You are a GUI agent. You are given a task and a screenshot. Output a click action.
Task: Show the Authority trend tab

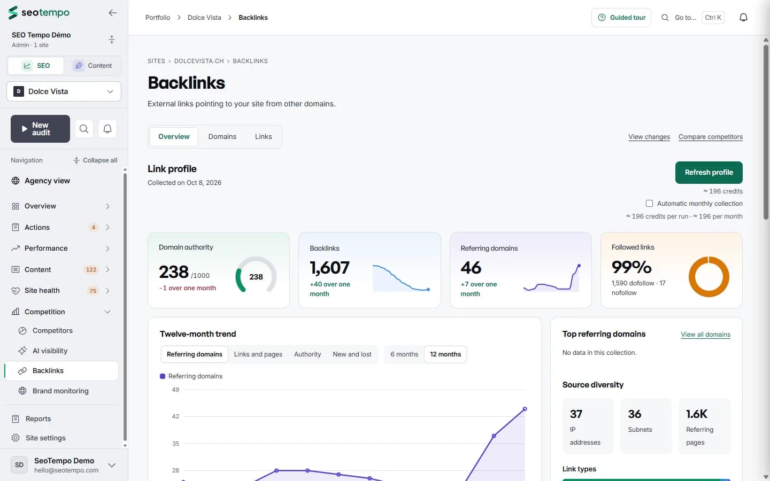click(307, 354)
